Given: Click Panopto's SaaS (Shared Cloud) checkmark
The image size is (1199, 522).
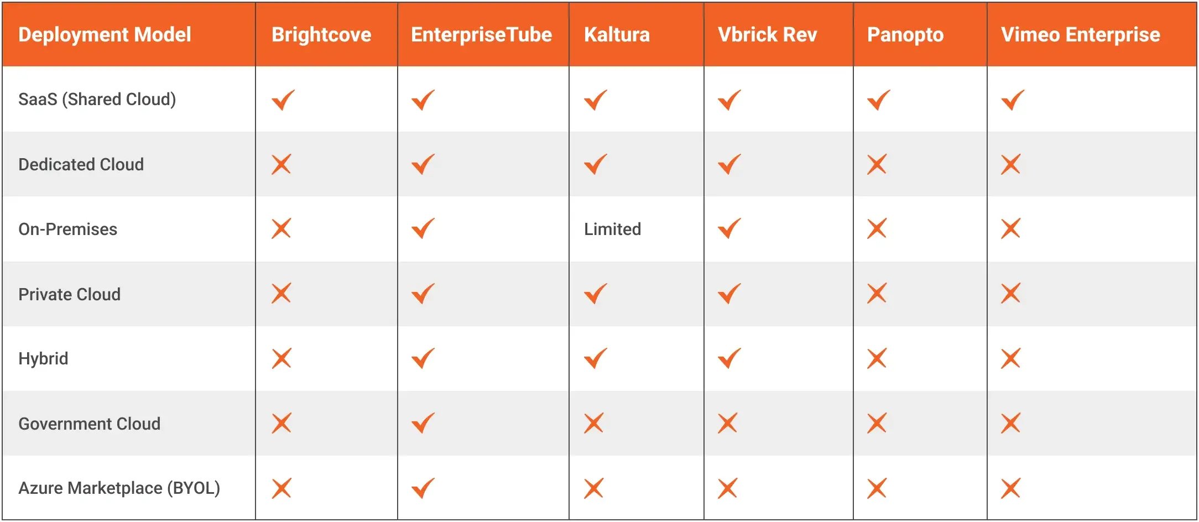Looking at the screenshot, I should (x=879, y=100).
